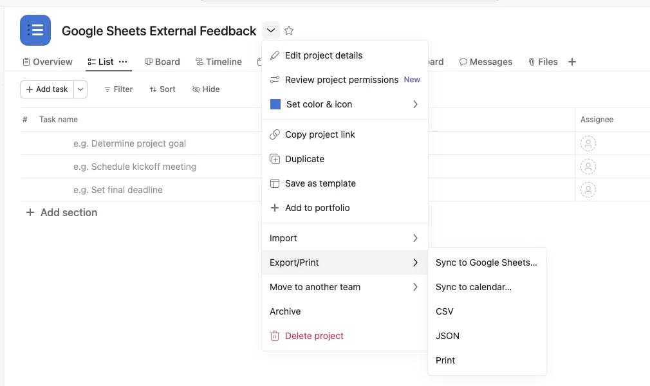Expand the Import submenu
Screen dimensions: 650x386
344,238
